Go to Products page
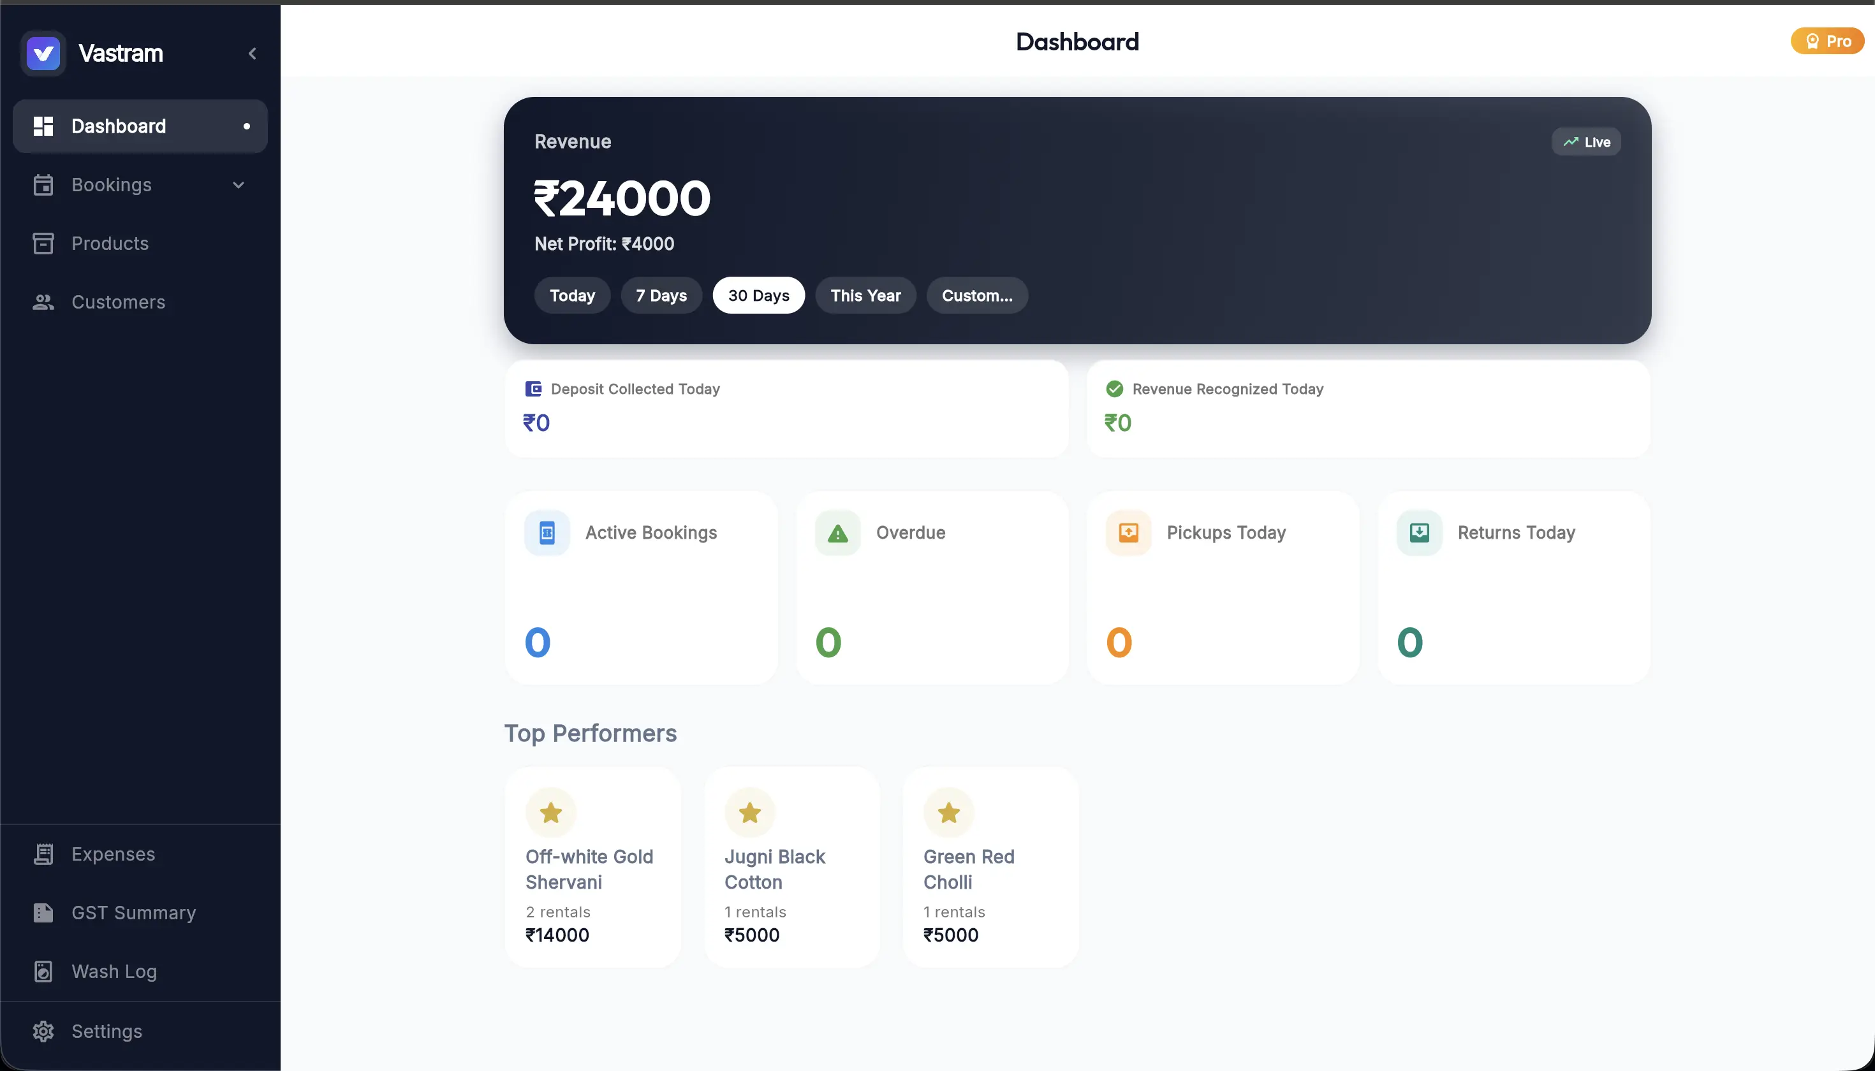1875x1071 pixels. (140, 244)
